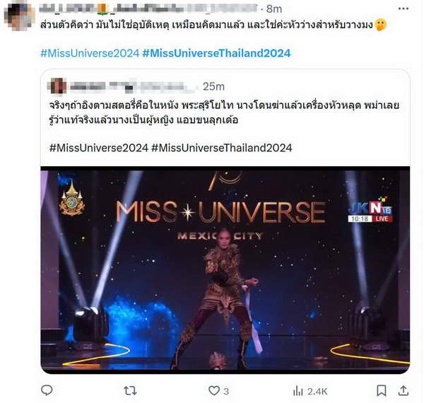Viewport: 424px width, 403px height.
Task: Open the blurred username of main poster
Action: (148, 9)
